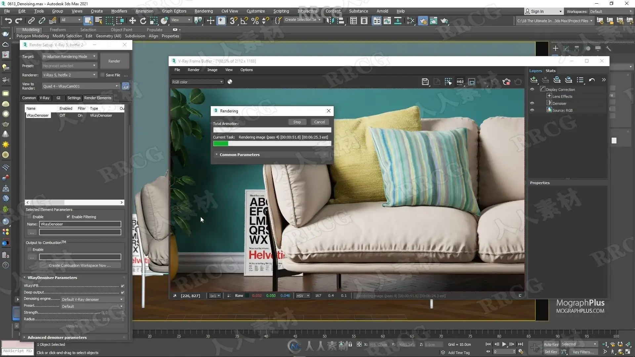Select the Rotate transform tool
Viewport: 635px width, 357px height.
[x=143, y=21]
